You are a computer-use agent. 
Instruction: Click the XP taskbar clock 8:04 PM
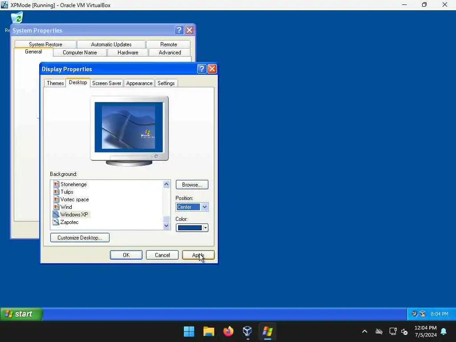(x=440, y=314)
